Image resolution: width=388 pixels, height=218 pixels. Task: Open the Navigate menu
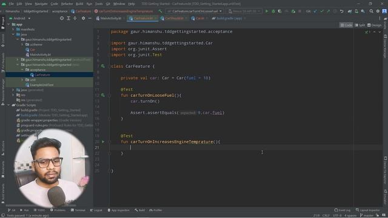point(41,4)
